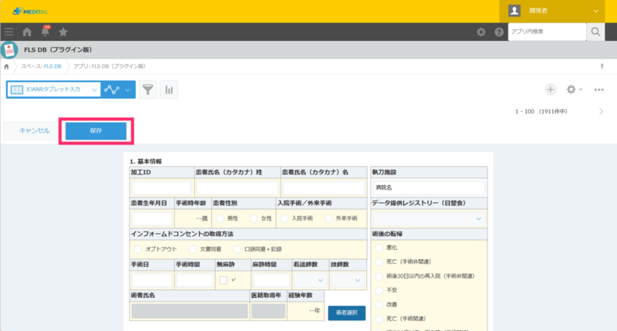Click the table view list icon
The image size is (617, 331).
click(x=17, y=90)
